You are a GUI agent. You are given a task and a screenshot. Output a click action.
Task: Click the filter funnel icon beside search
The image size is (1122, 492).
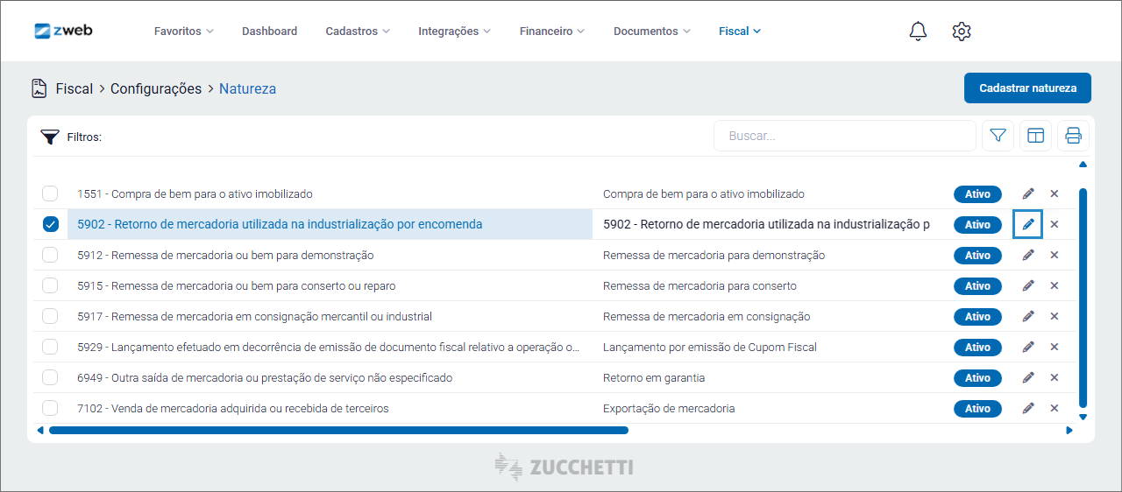(998, 136)
